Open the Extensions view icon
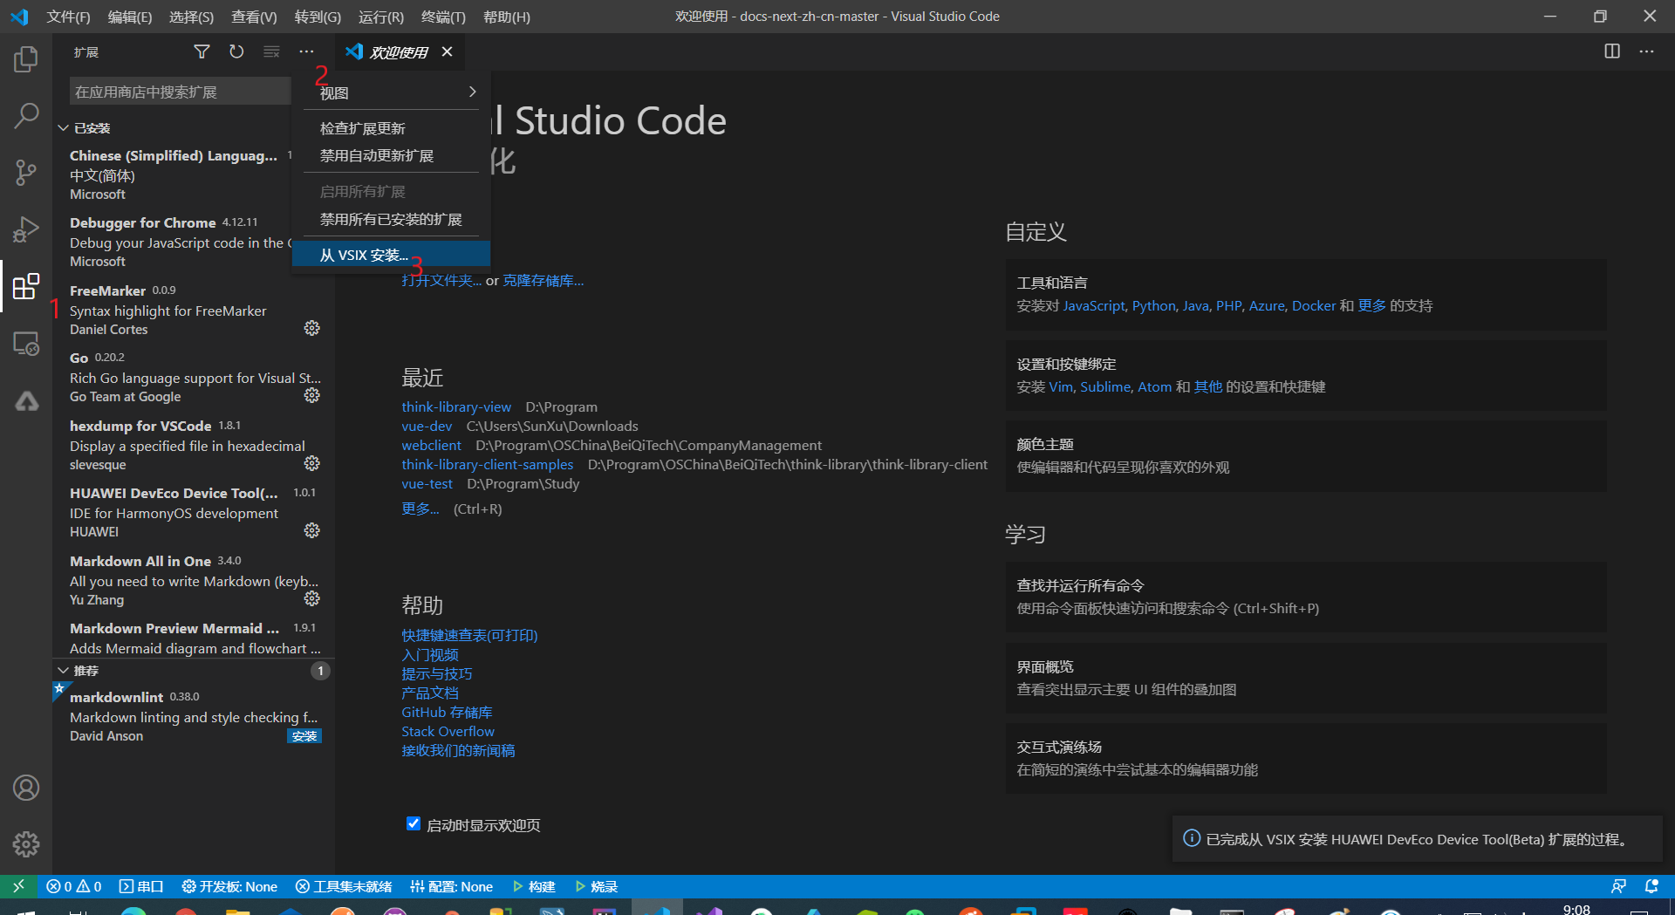 click(26, 286)
